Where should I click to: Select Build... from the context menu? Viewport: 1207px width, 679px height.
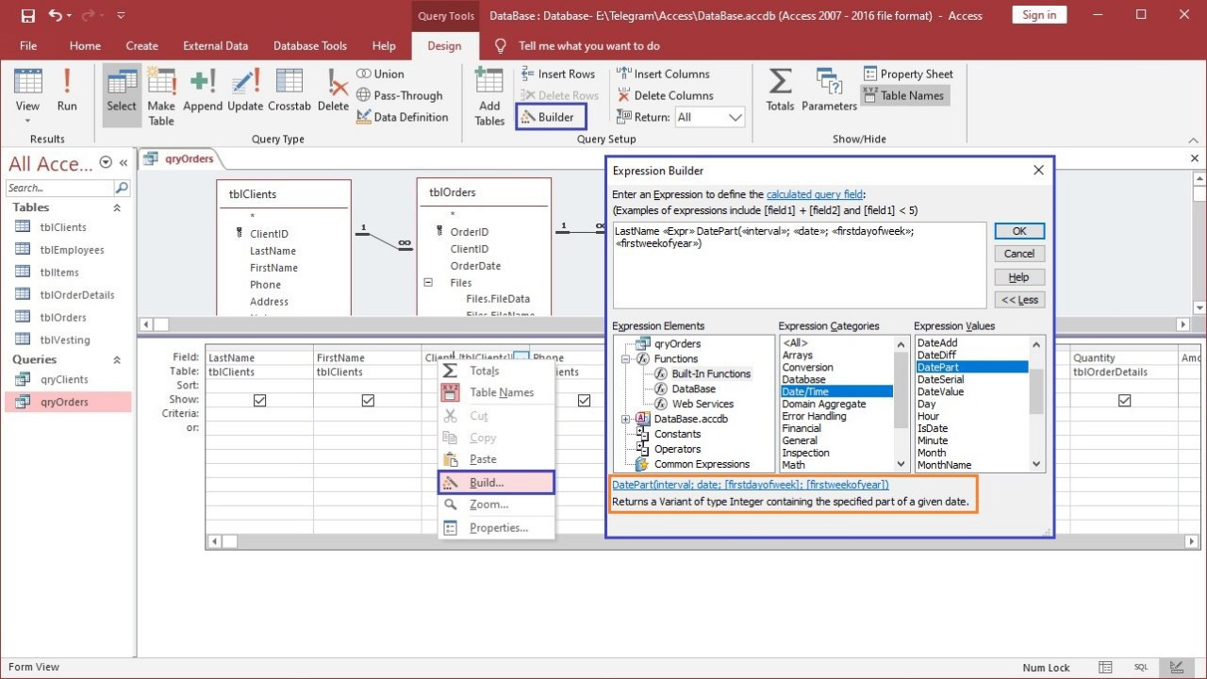(497, 483)
